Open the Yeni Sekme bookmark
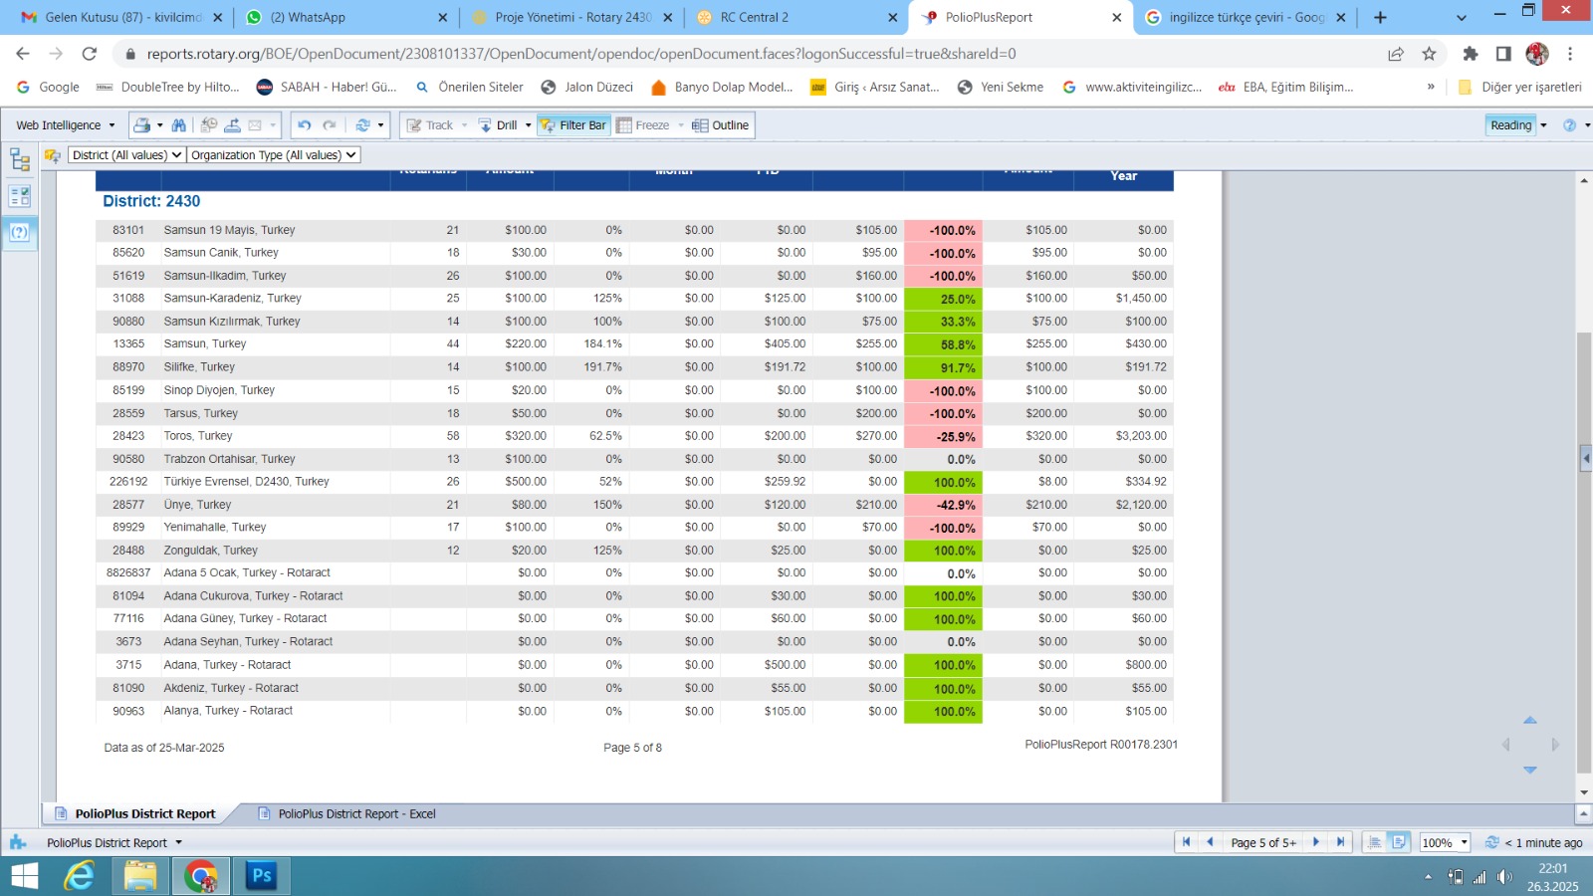 point(1001,87)
